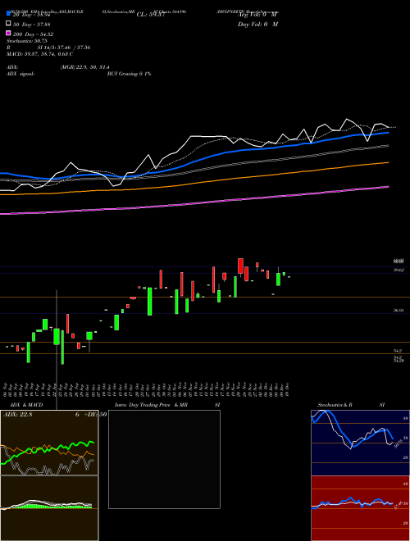Image resolution: width=410 pixels, height=541 pixels.
Task: Select the '50 Day - 57.88' legend text
Action: (32, 25)
